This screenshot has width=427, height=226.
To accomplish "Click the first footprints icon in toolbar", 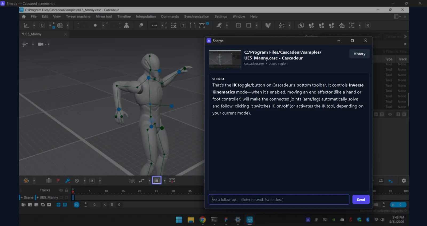I will 311,25.
